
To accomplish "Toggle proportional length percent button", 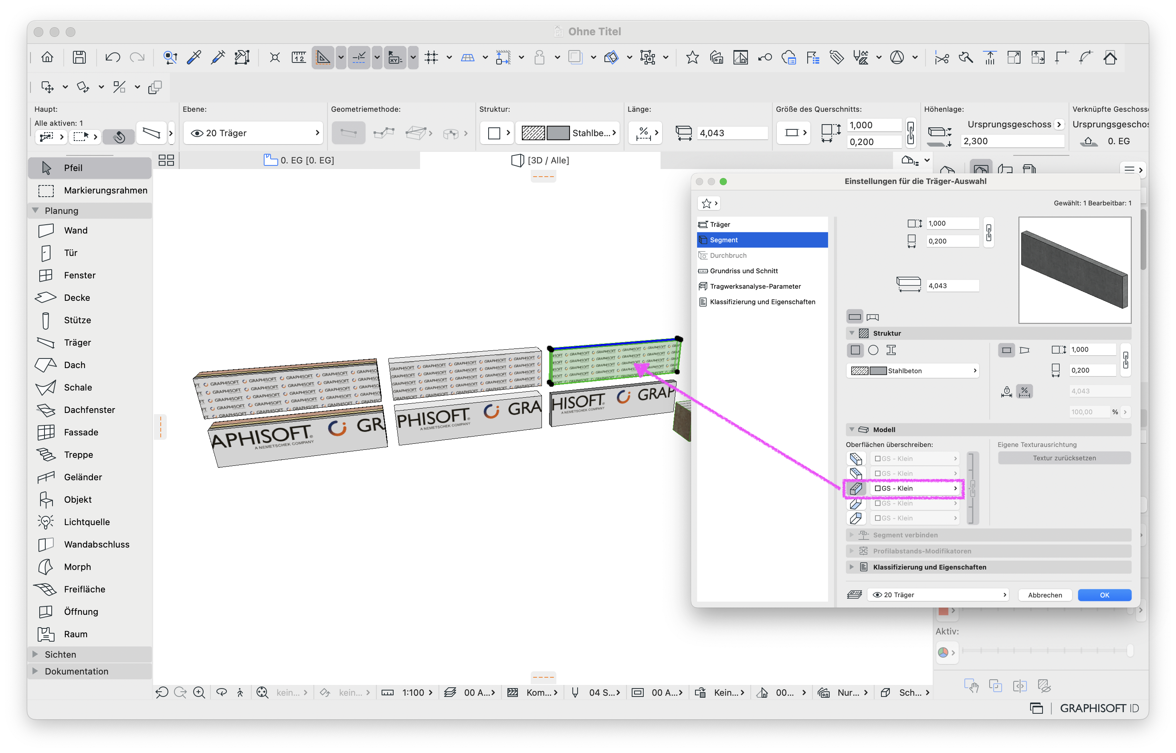I will 1024,392.
